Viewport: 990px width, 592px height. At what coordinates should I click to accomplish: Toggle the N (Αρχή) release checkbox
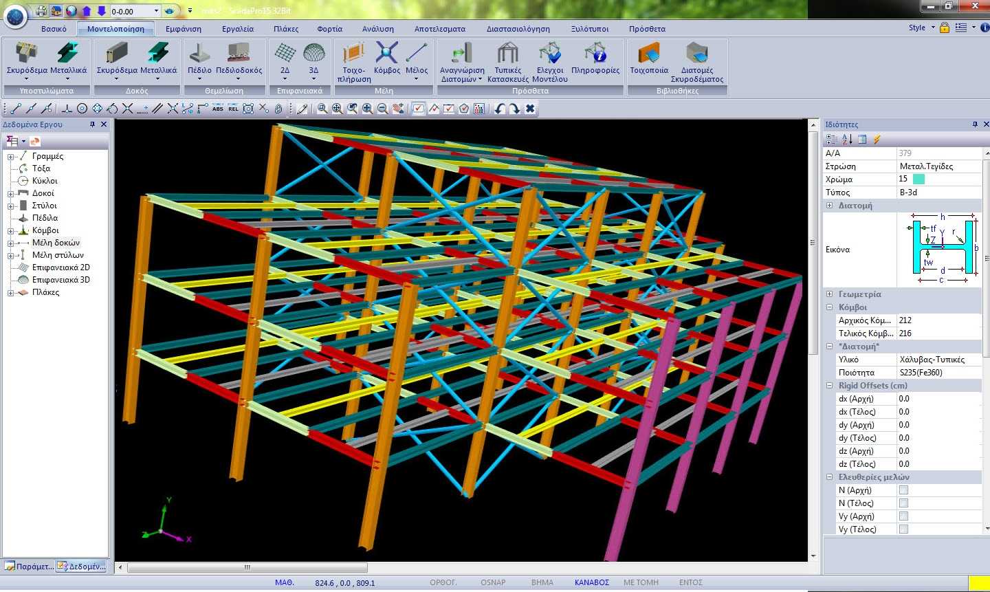903,490
